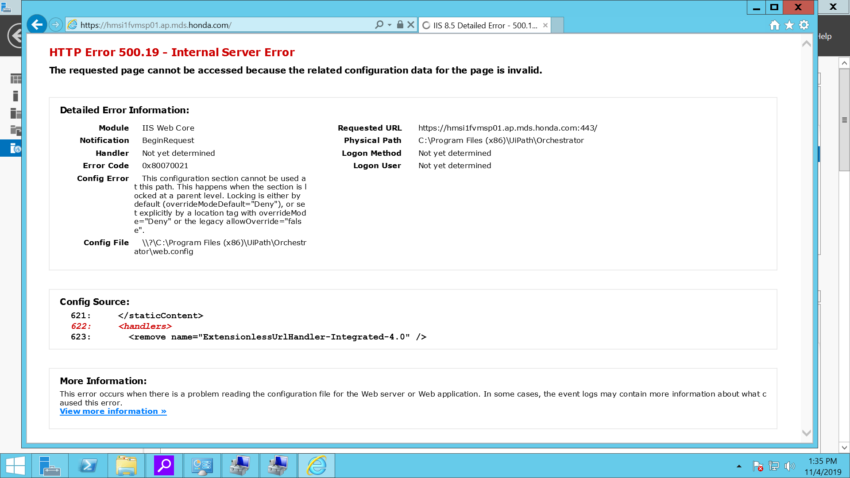850x478 pixels.
Task: Click the browser Forward arrow button
Action: pos(56,25)
